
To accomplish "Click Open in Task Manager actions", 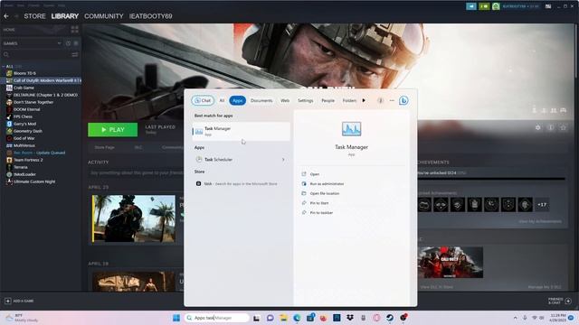I will [315, 174].
